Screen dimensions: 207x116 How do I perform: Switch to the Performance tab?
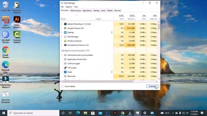pos(75,11)
